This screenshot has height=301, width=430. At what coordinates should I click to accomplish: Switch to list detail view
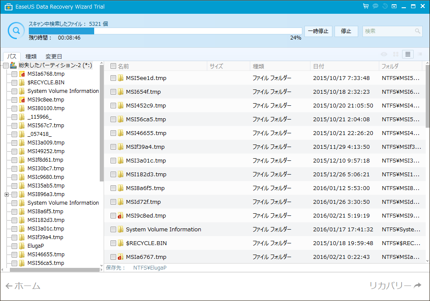click(x=408, y=54)
